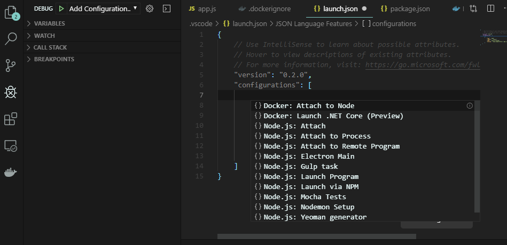The height and width of the screenshot is (245, 507).
Task: Click the closing brace on line 15
Action: click(220, 176)
